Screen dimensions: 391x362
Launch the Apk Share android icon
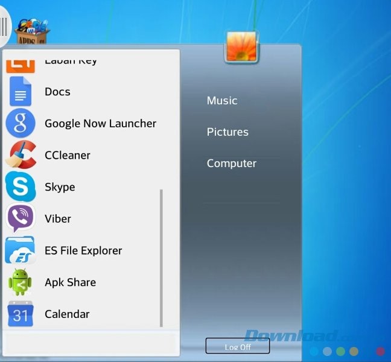[x=20, y=282]
